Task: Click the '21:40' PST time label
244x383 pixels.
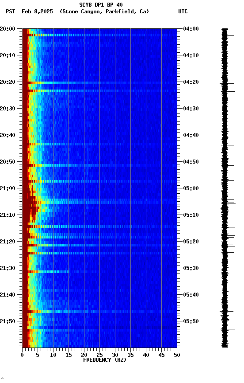Action: (x=8, y=295)
